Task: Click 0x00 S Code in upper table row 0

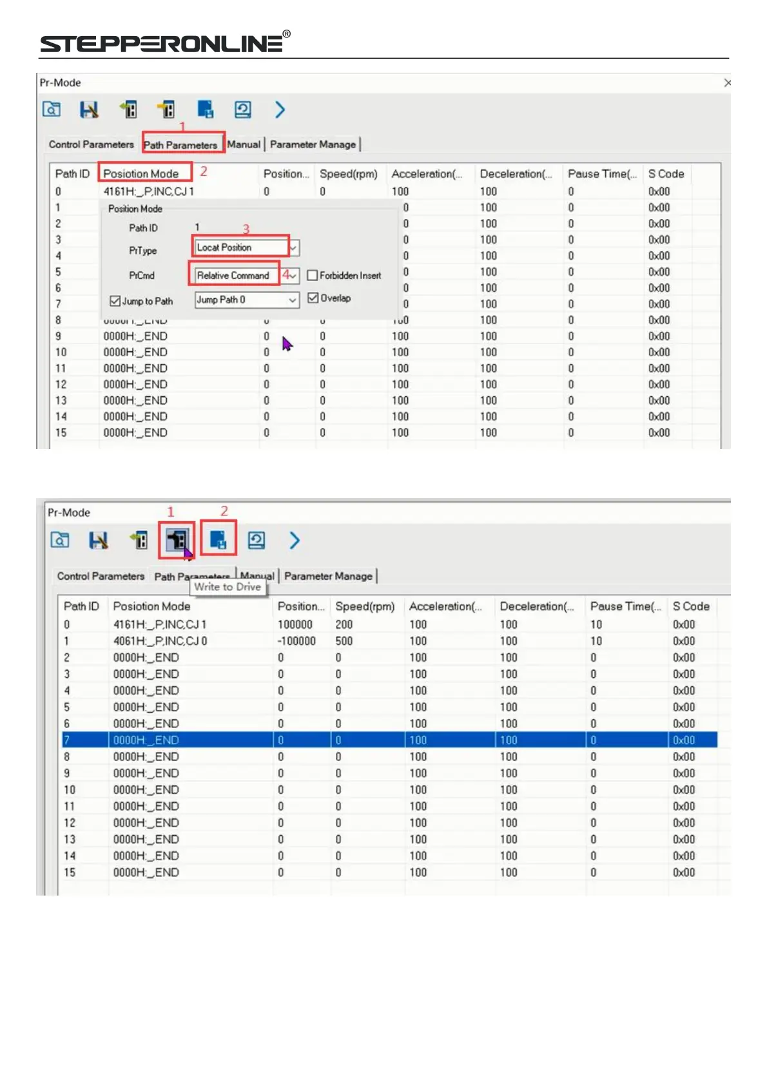Action: point(659,191)
